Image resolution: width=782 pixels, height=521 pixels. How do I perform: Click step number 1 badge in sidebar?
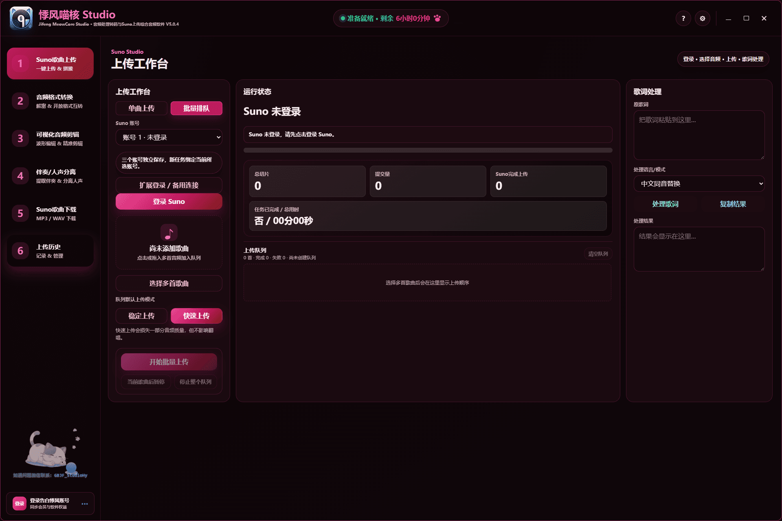[x=20, y=63]
